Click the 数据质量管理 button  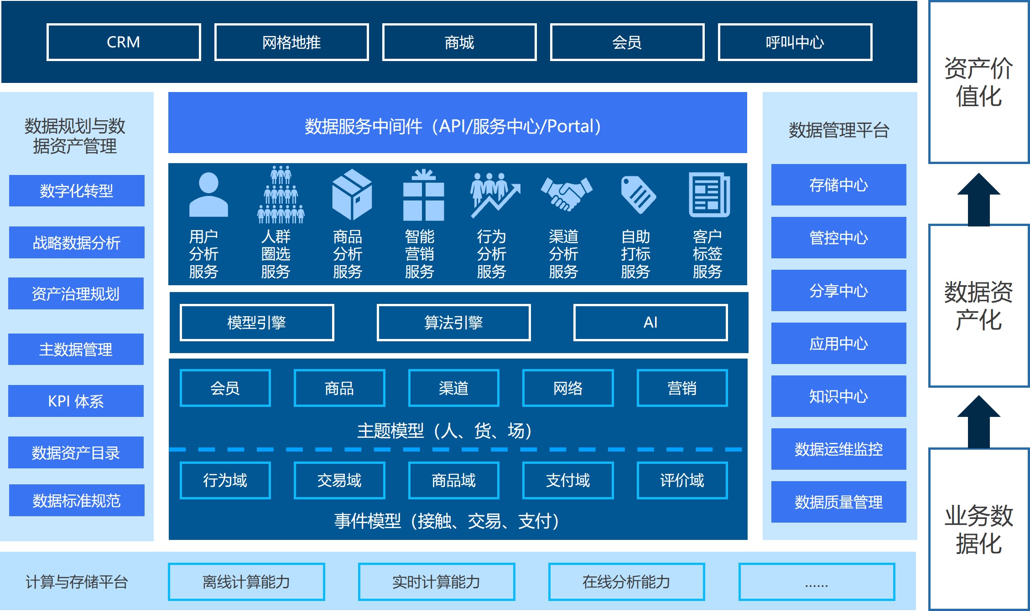[838, 502]
